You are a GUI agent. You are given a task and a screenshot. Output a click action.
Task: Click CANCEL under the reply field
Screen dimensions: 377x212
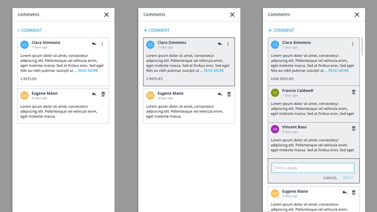pos(330,178)
